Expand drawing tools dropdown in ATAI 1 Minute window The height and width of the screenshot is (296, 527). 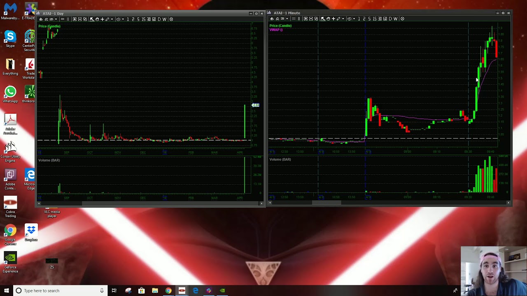[343, 18]
